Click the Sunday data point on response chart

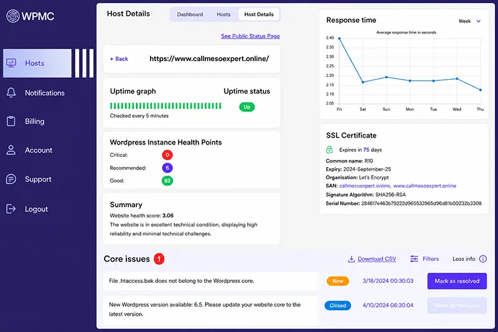tap(387, 77)
